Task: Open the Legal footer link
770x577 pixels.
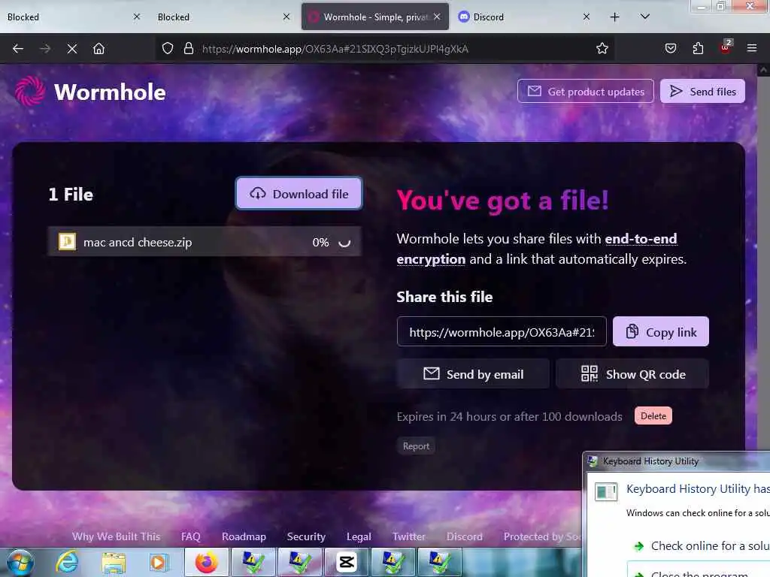Action: coord(359,536)
